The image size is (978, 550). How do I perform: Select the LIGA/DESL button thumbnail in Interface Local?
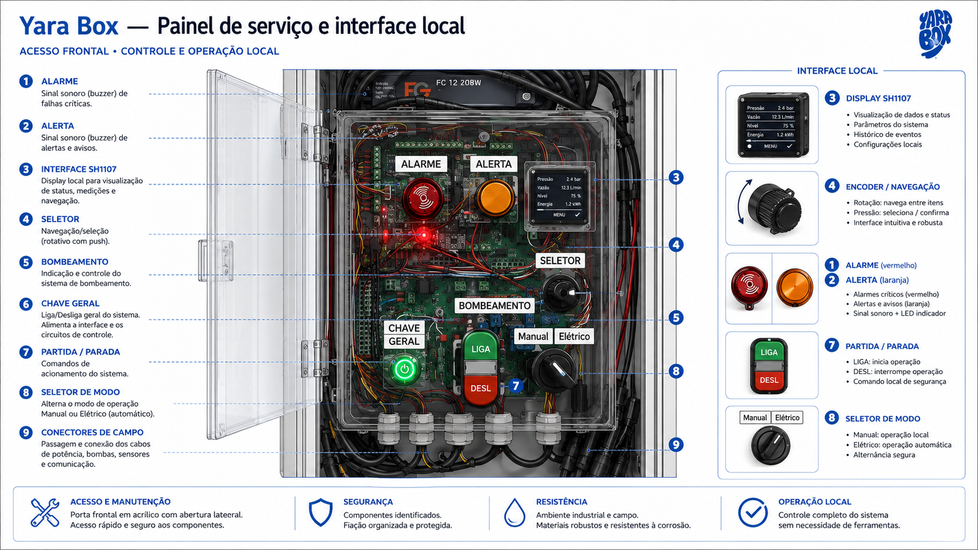point(772,365)
